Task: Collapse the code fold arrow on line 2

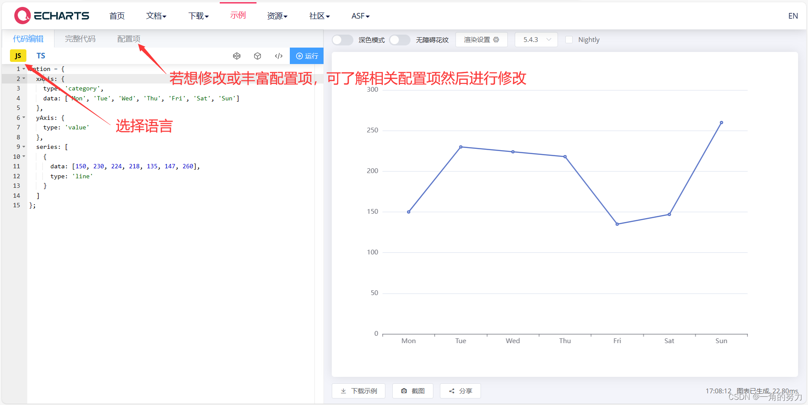Action: (24, 78)
